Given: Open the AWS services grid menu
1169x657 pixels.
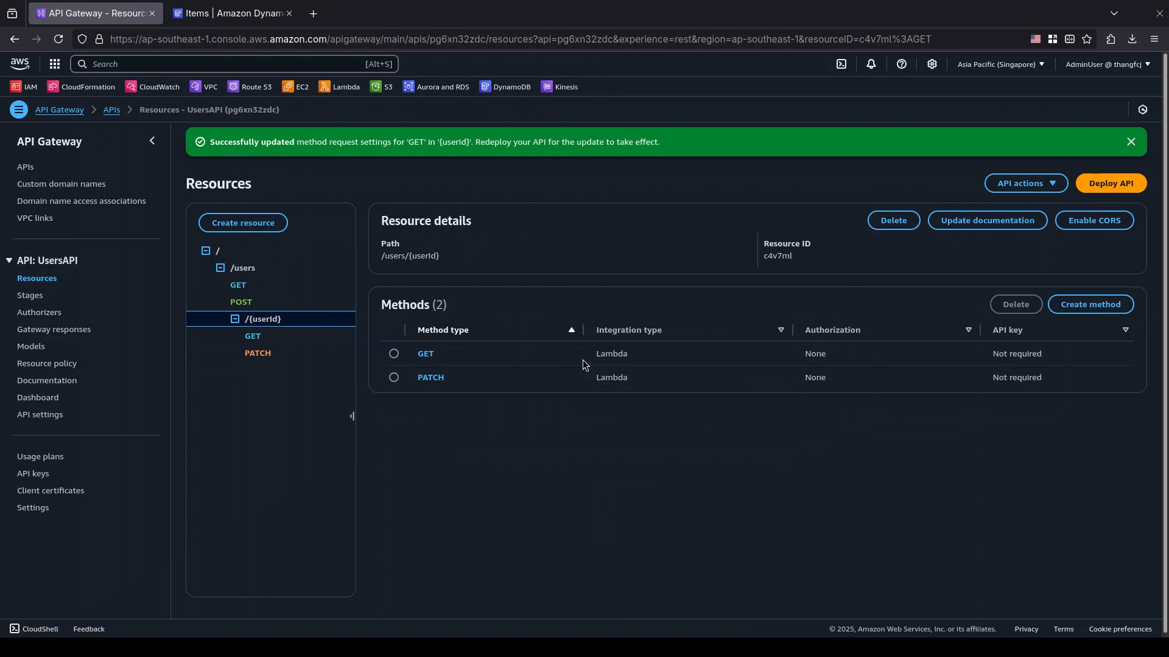Looking at the screenshot, I should pos(54,64).
